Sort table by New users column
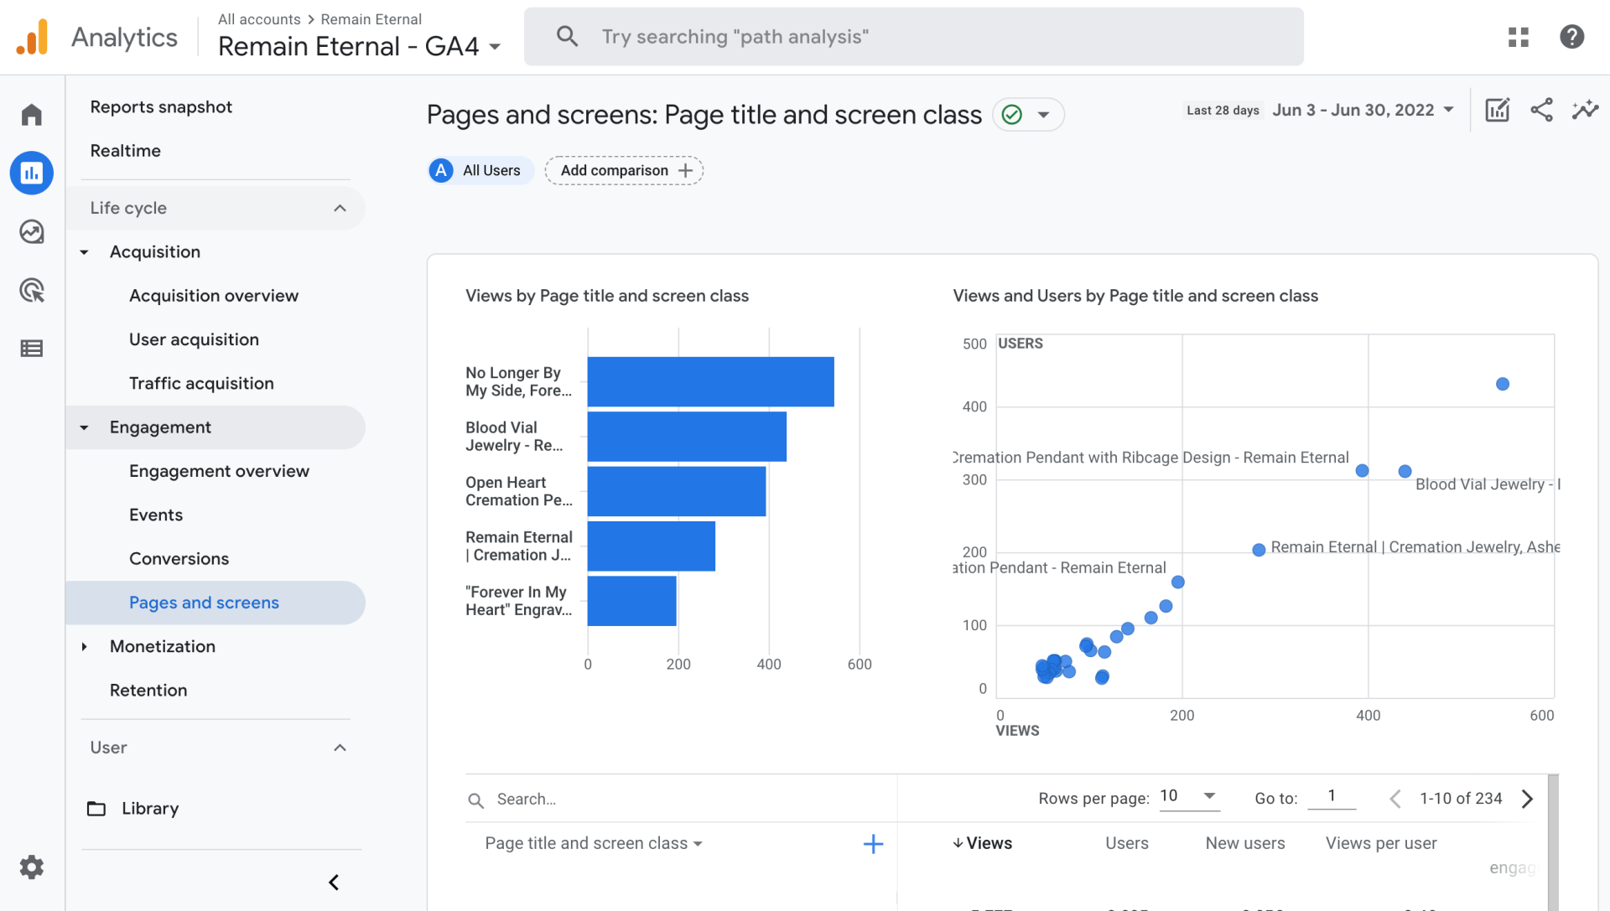The image size is (1610, 911). tap(1245, 843)
